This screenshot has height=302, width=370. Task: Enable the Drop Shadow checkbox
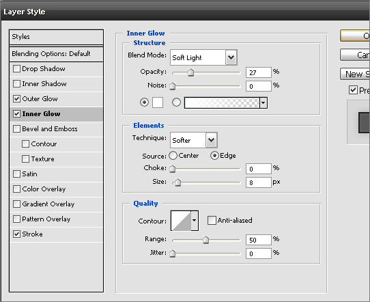point(16,69)
